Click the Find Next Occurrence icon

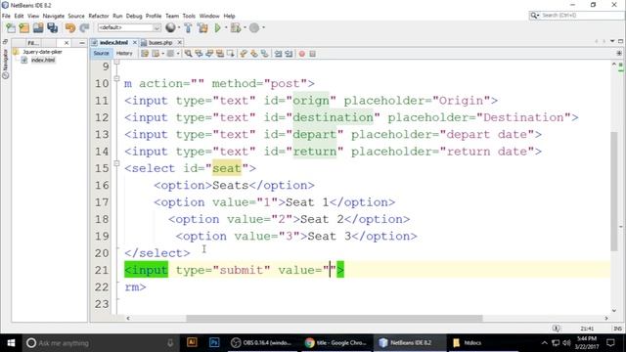tap(209, 54)
